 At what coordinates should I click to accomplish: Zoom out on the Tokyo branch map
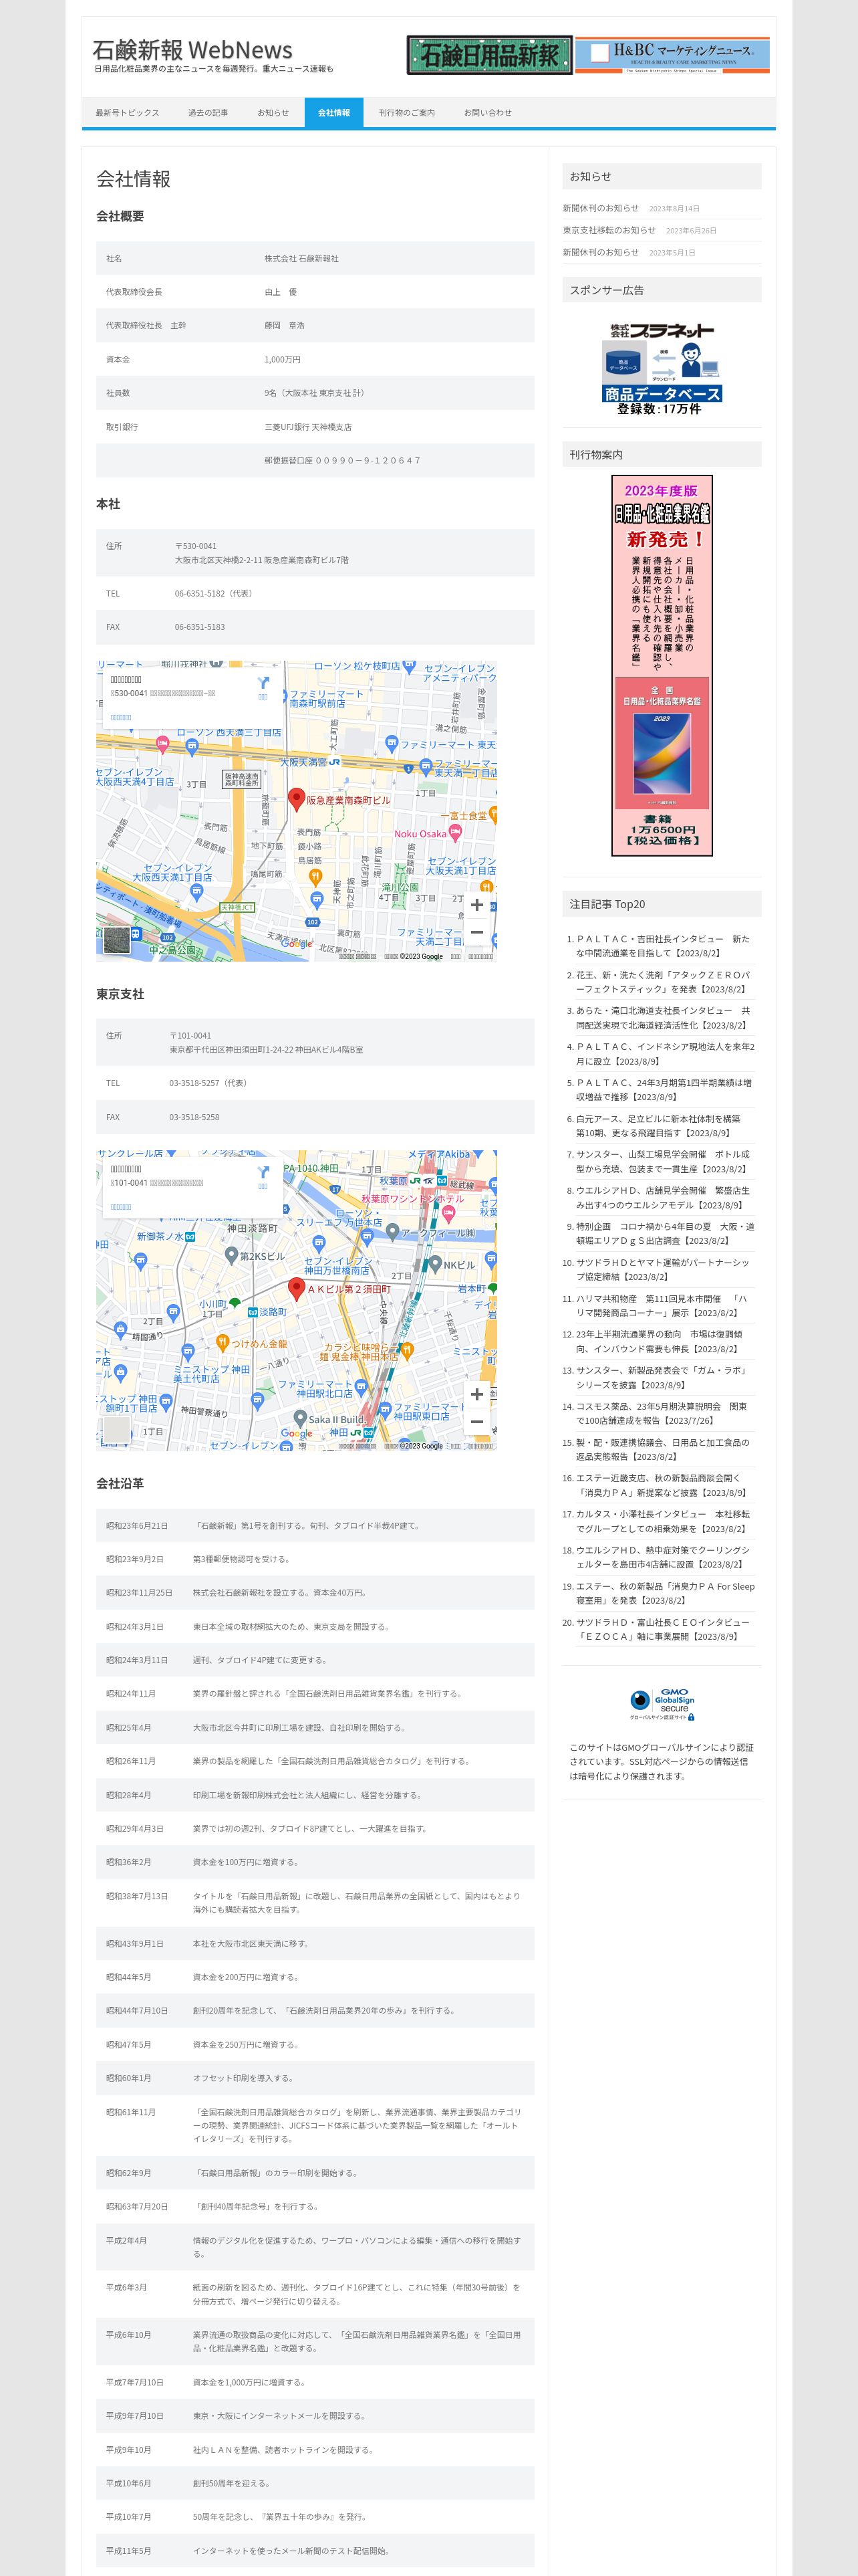coord(476,1422)
